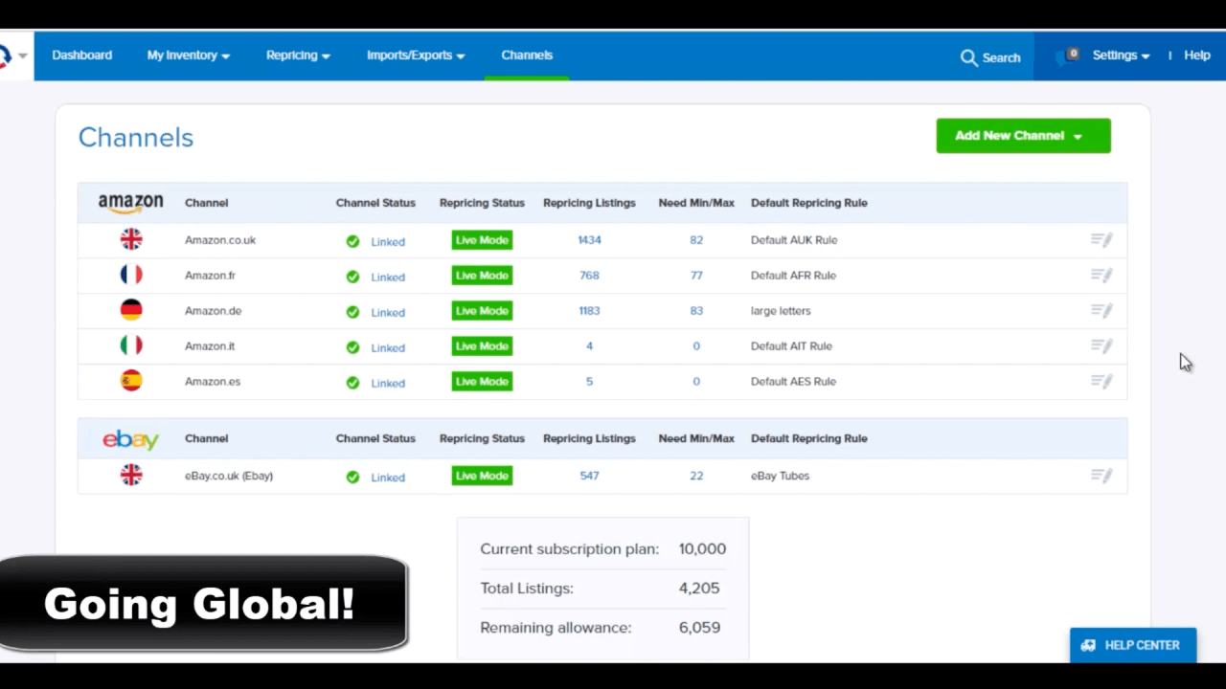The image size is (1226, 689).
Task: Select the 'large letters' rule text
Action: [x=781, y=311]
